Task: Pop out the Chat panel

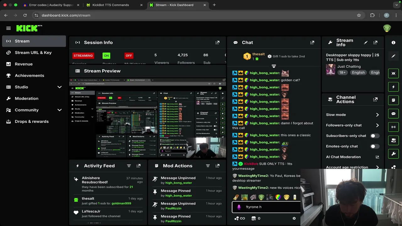Action: coord(312,42)
